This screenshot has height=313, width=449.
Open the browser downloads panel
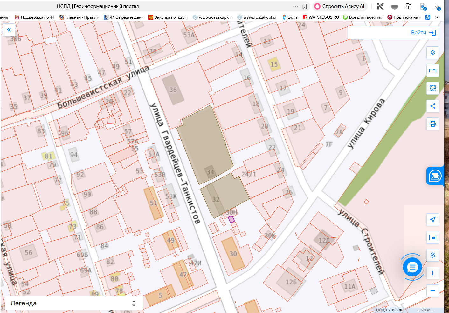point(438,7)
